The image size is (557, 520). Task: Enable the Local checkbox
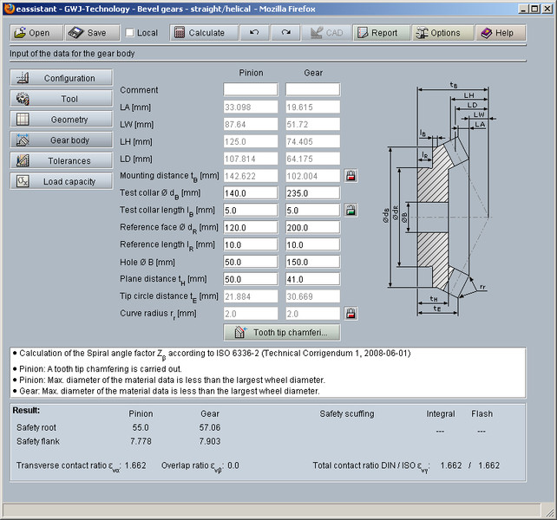(130, 33)
